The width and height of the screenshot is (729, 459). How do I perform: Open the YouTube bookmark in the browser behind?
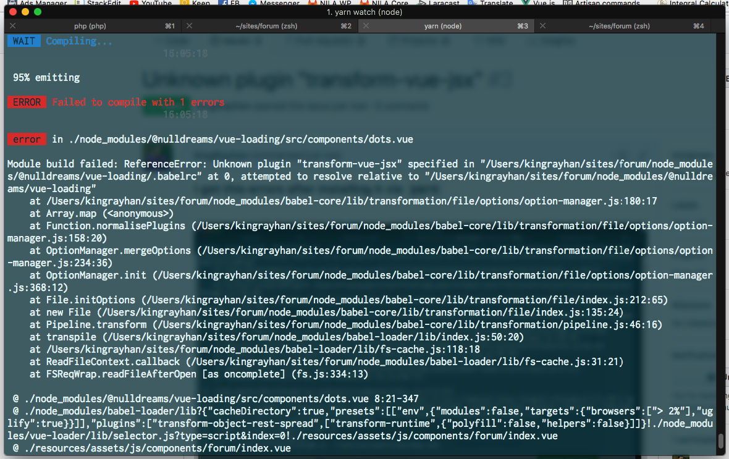151,3
